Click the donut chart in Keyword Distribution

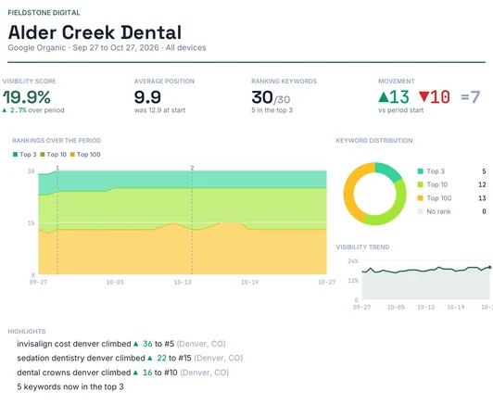374,194
